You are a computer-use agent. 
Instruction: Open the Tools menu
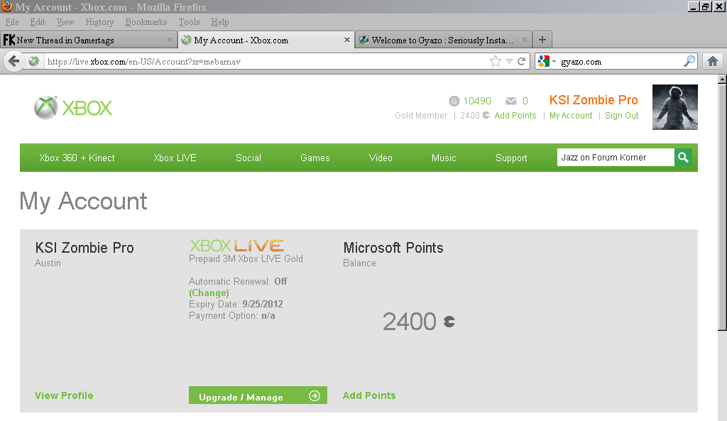click(x=189, y=22)
